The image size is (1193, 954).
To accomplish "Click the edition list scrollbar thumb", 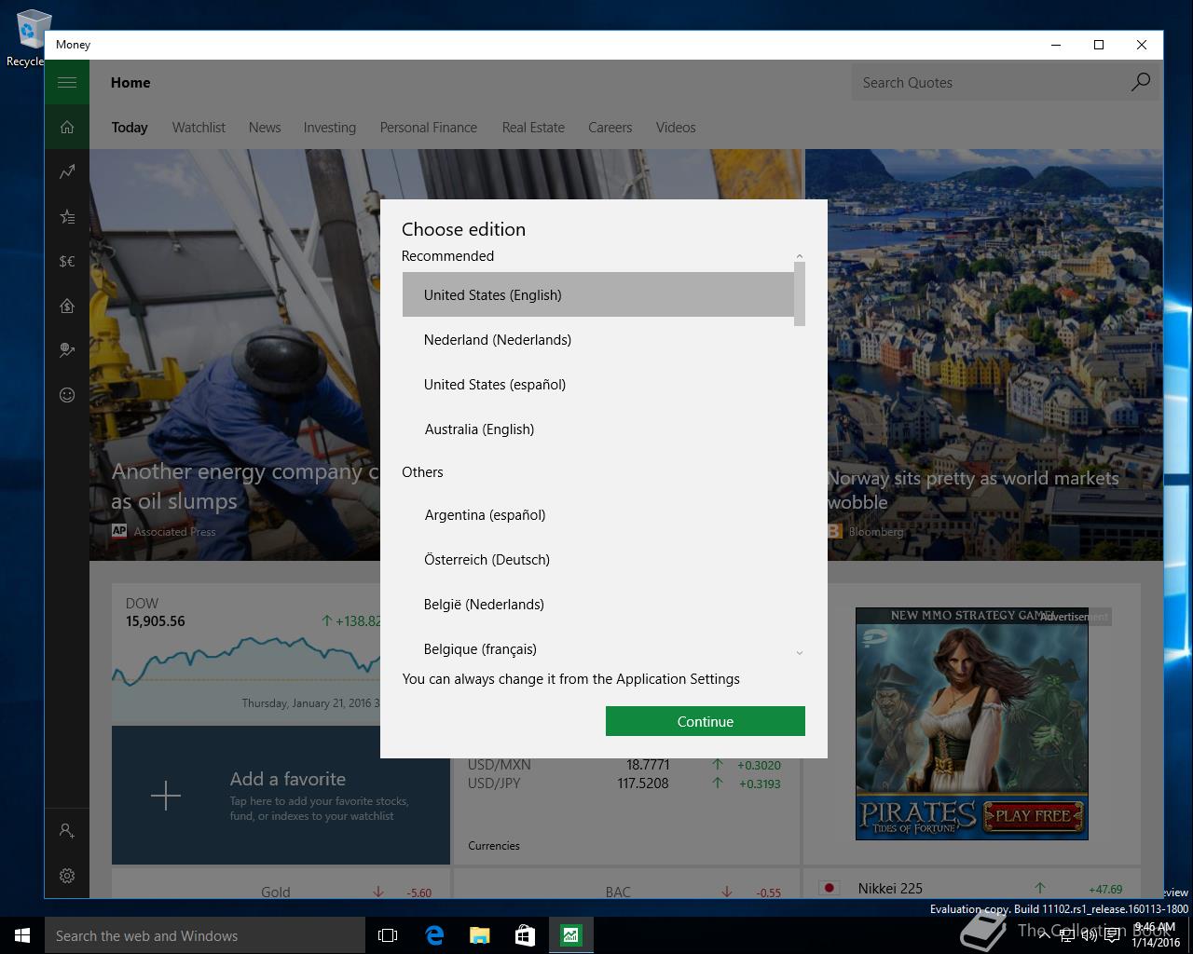I will (x=800, y=294).
